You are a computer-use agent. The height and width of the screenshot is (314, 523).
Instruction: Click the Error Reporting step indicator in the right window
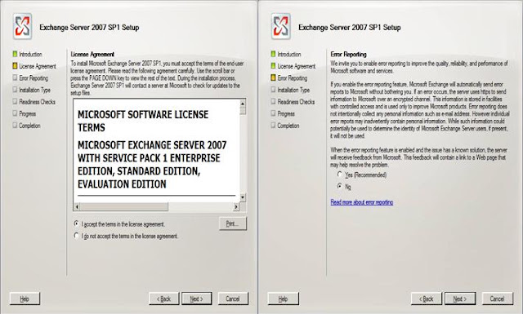click(289, 78)
